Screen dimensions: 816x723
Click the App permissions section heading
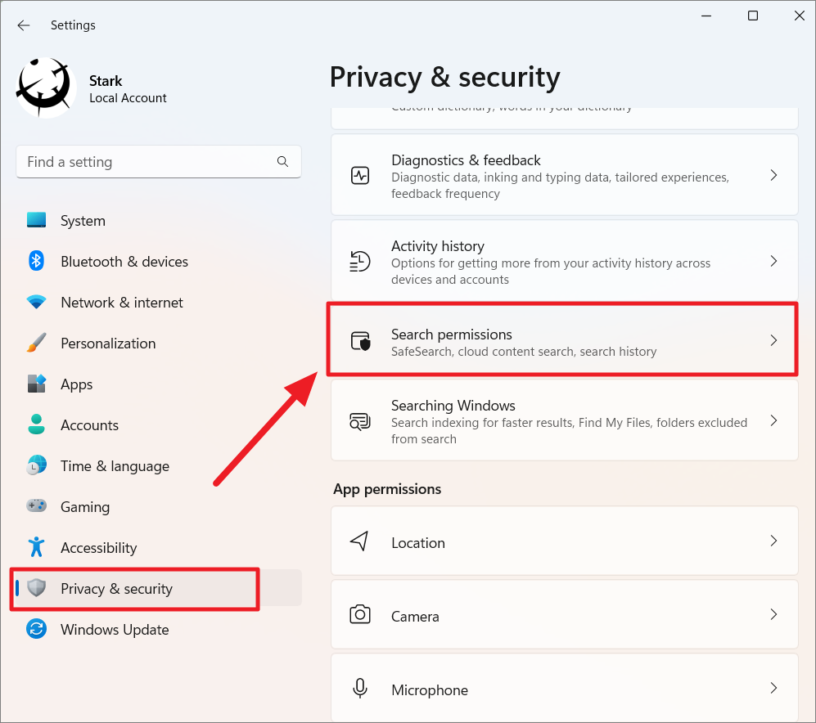click(x=387, y=489)
